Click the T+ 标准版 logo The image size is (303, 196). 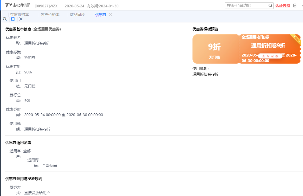coord(17,6)
